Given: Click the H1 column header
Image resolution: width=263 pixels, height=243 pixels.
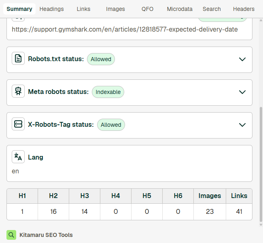Looking at the screenshot, I should click(22, 196).
